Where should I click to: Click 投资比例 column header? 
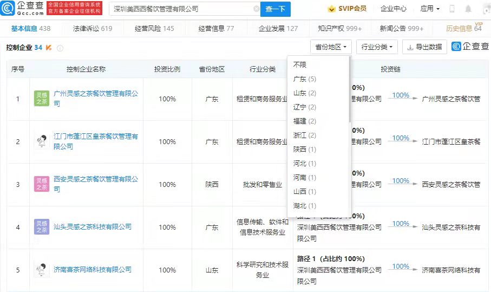point(167,69)
